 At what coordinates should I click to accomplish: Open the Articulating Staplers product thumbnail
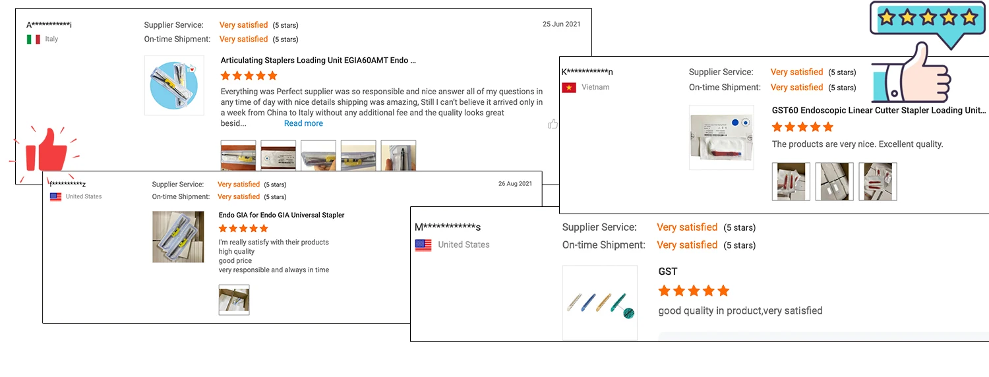point(174,85)
